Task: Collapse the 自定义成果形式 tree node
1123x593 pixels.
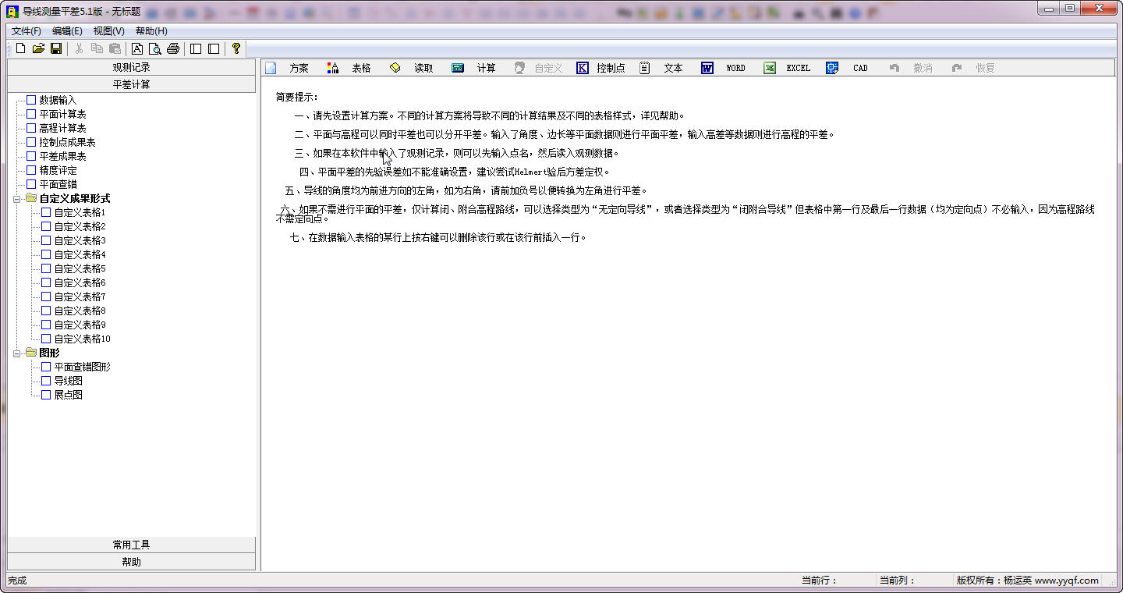Action: pyautogui.click(x=17, y=198)
